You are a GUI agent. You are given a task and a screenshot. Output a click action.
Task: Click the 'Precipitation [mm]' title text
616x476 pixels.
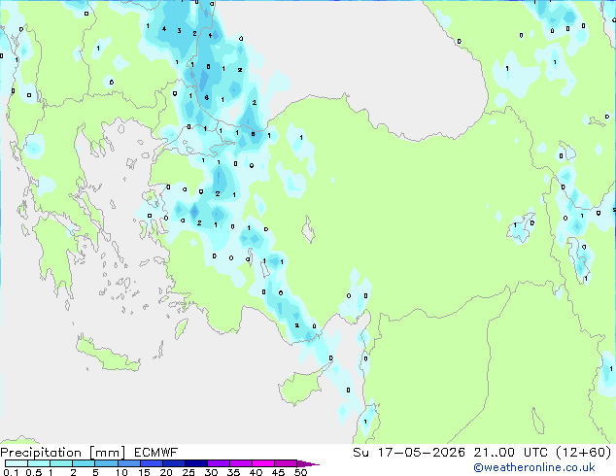coord(62,453)
